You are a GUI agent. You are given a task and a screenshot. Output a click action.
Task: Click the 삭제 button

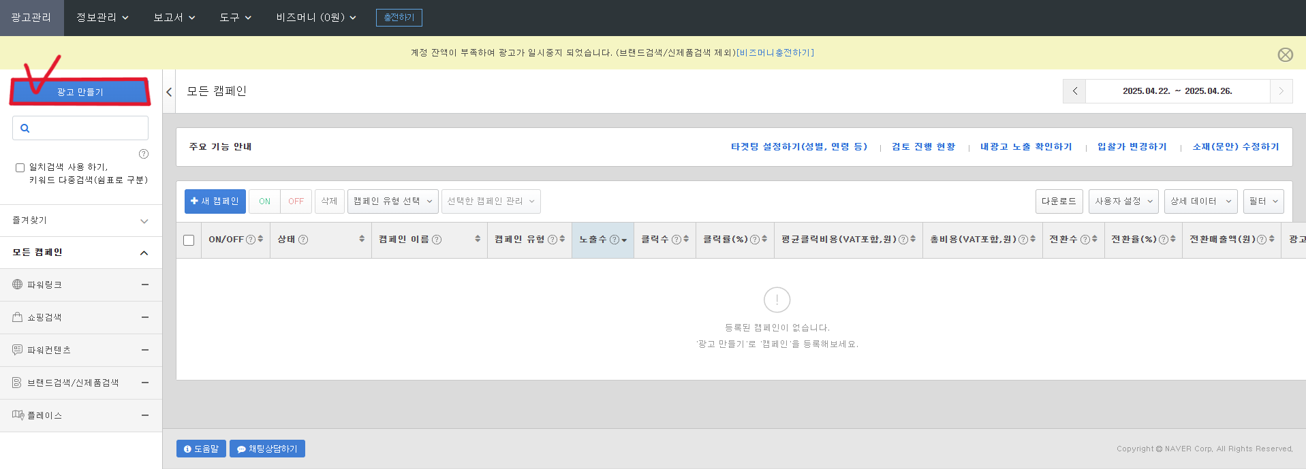tap(330, 201)
